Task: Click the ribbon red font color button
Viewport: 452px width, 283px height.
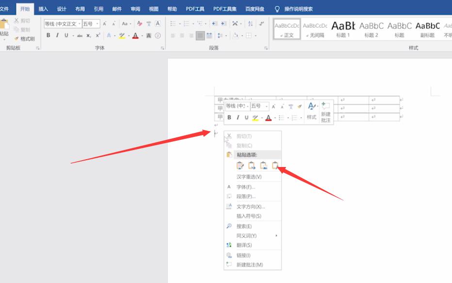Action: pos(135,36)
